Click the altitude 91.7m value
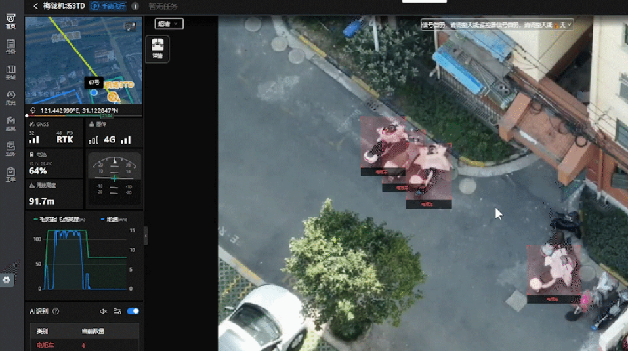628x351 pixels. pyautogui.click(x=41, y=201)
